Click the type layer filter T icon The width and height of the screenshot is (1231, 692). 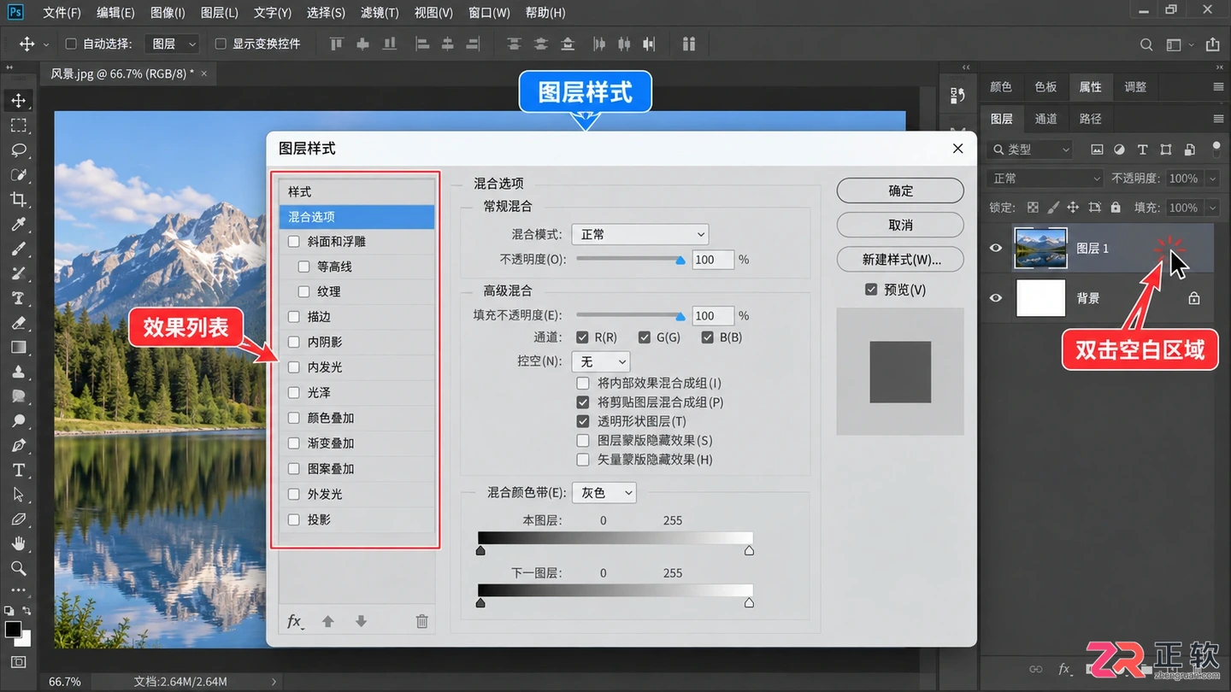click(1142, 150)
